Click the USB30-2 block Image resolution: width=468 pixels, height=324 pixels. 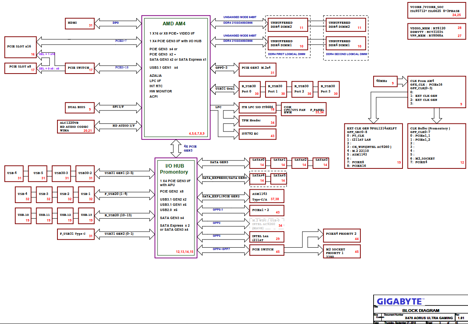tap(85, 174)
